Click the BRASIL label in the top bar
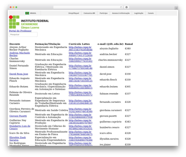This screenshot has height=157, width=186. point(33,13)
